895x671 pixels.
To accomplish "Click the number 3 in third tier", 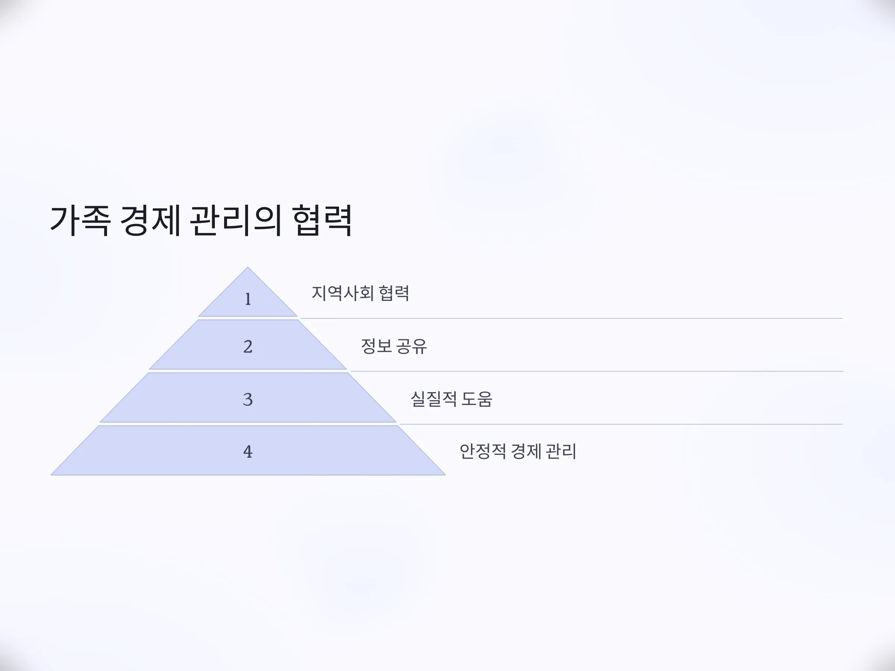I will coord(248,400).
